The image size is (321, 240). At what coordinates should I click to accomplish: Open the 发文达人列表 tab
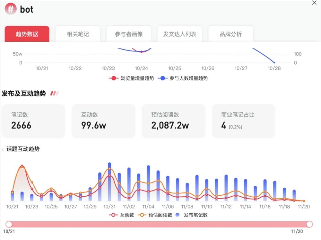click(179, 33)
